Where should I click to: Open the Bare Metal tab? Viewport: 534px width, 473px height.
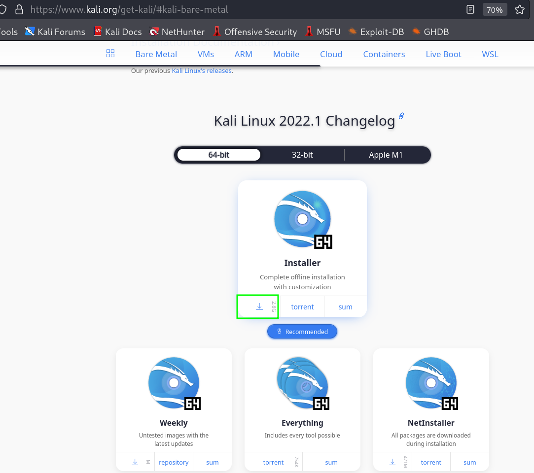click(156, 54)
